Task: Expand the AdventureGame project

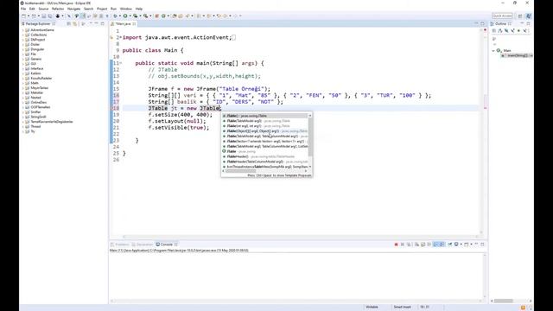Action: 23,30
